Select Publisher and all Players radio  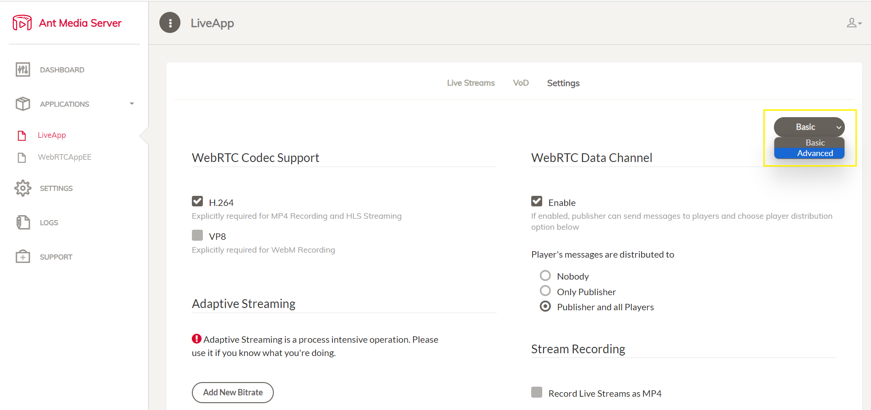[x=545, y=306]
